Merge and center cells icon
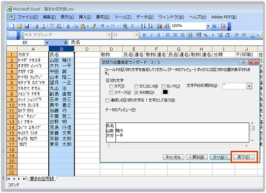The image size is (266, 193). point(190,35)
